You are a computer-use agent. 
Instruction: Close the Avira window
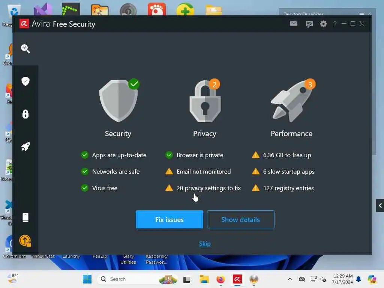362,24
